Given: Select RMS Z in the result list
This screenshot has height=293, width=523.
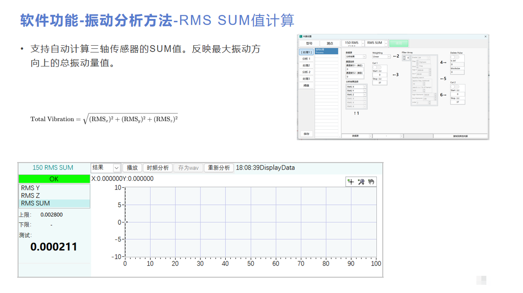Looking at the screenshot, I should (30, 196).
